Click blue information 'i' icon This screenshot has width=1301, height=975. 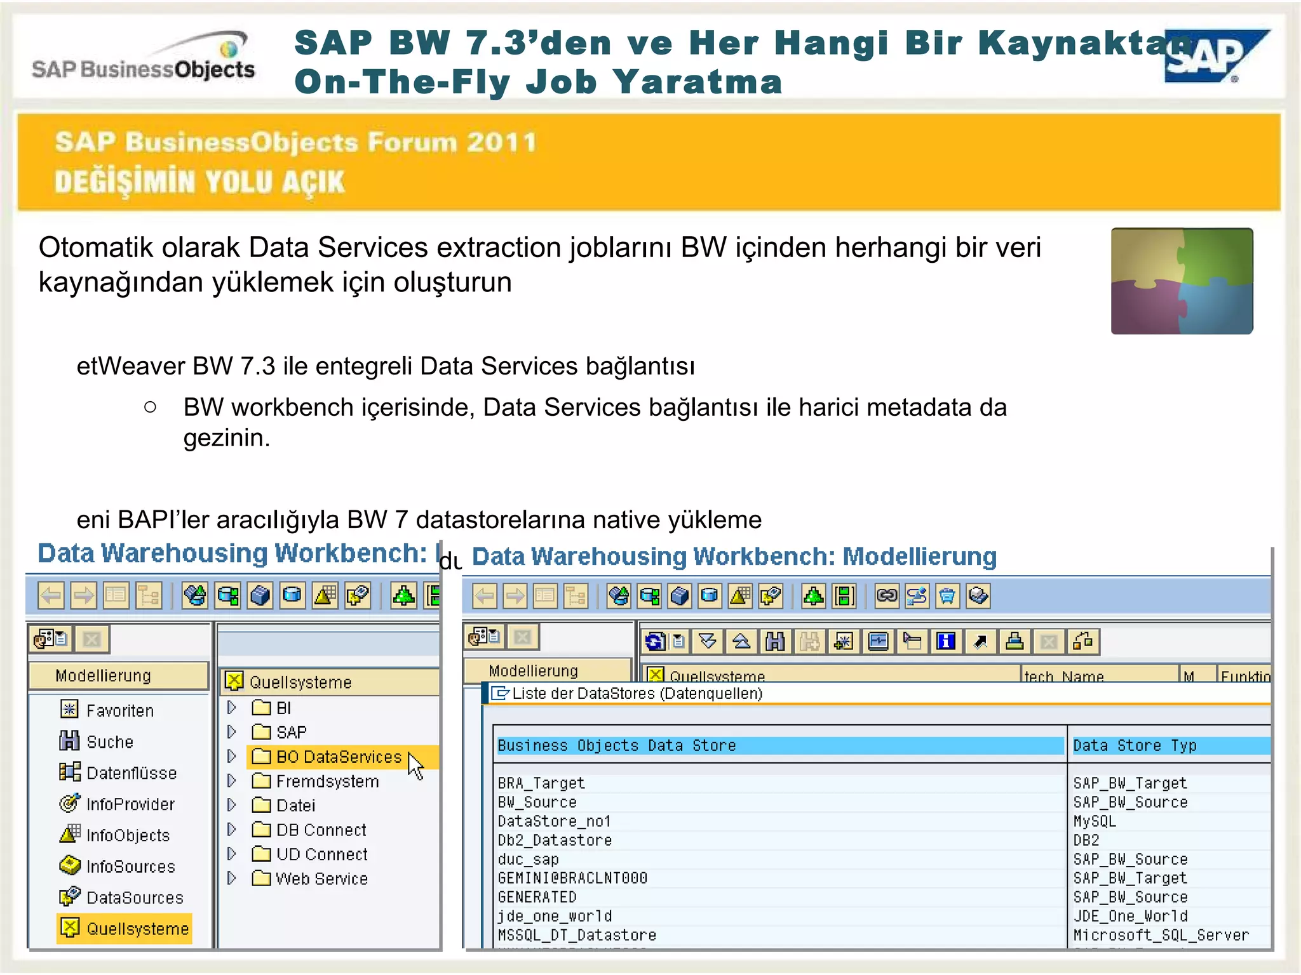(946, 642)
